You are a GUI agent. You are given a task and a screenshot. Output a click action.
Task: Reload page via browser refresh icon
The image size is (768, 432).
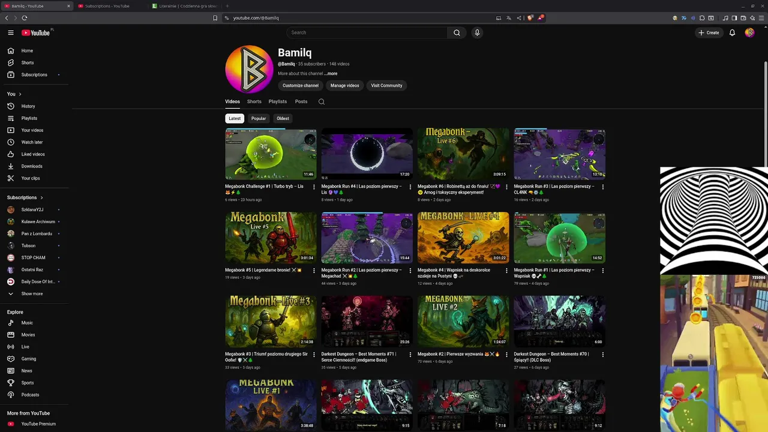tap(24, 18)
